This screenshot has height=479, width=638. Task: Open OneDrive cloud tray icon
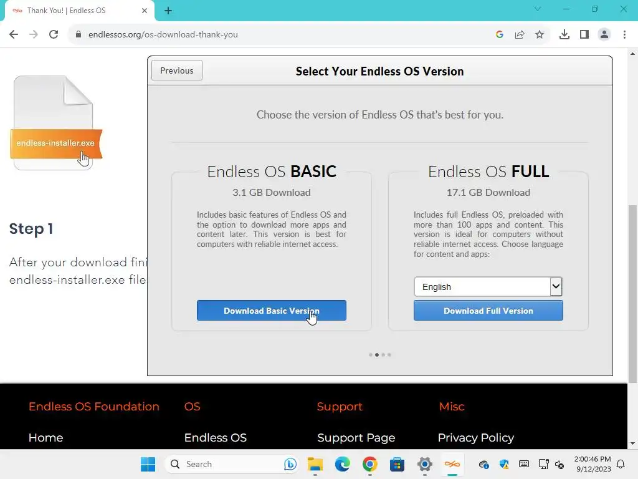pos(483,464)
